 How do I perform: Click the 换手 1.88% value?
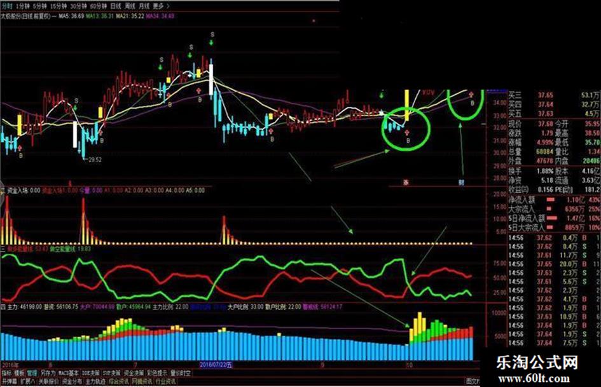(x=544, y=171)
